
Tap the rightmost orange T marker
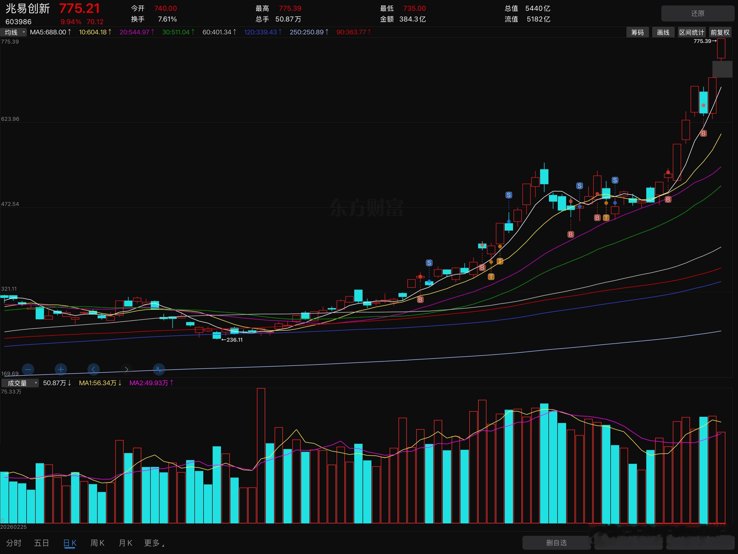(x=606, y=218)
